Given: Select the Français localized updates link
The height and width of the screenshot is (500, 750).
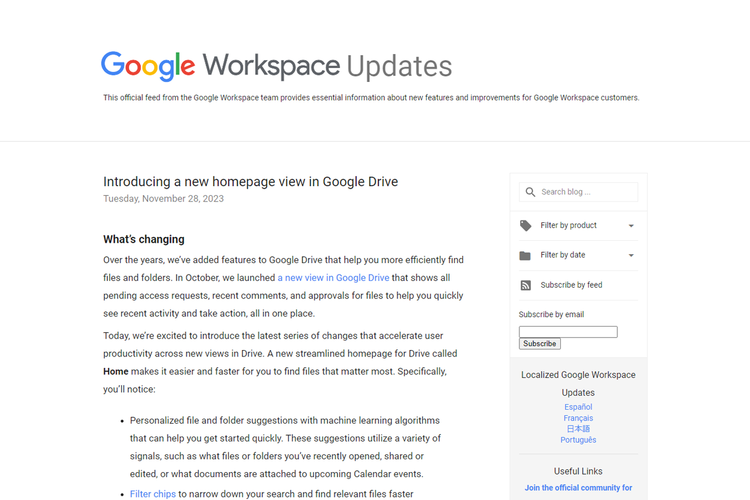Looking at the screenshot, I should coord(578,417).
